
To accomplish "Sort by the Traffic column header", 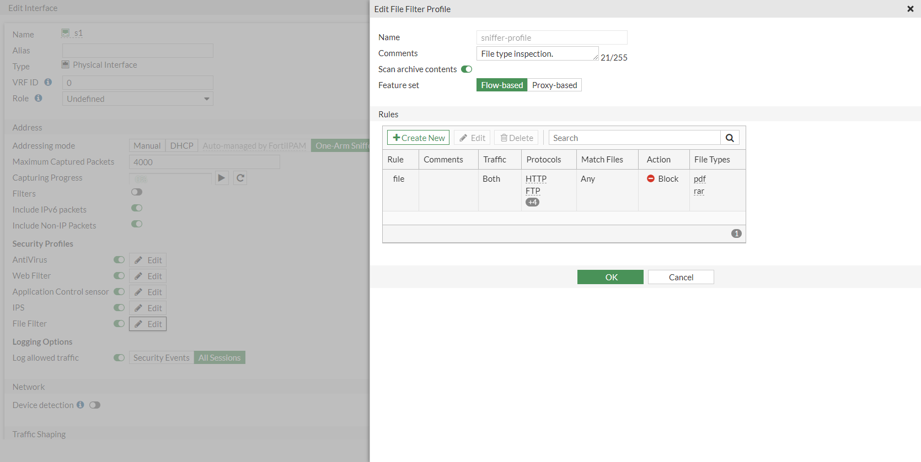I will [500, 160].
